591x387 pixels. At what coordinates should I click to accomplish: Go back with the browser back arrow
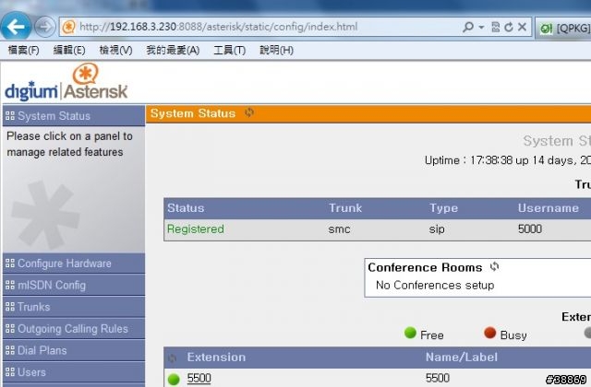point(16,27)
